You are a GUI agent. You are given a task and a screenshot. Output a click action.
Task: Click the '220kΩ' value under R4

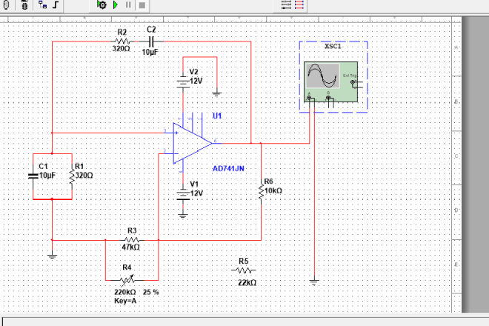(x=125, y=292)
